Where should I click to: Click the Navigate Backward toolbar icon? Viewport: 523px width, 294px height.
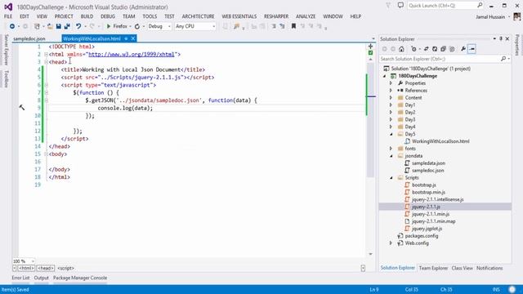(12, 26)
